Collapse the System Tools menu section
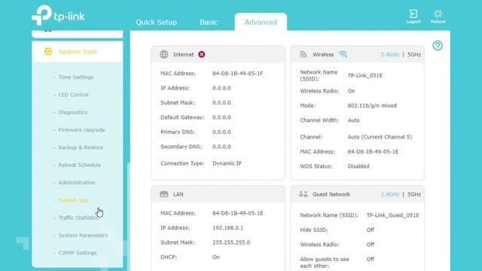Viewport: 482px width, 271px height. pos(77,52)
